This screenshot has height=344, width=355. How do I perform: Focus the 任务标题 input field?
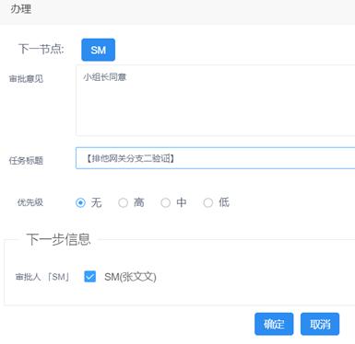click(x=215, y=158)
